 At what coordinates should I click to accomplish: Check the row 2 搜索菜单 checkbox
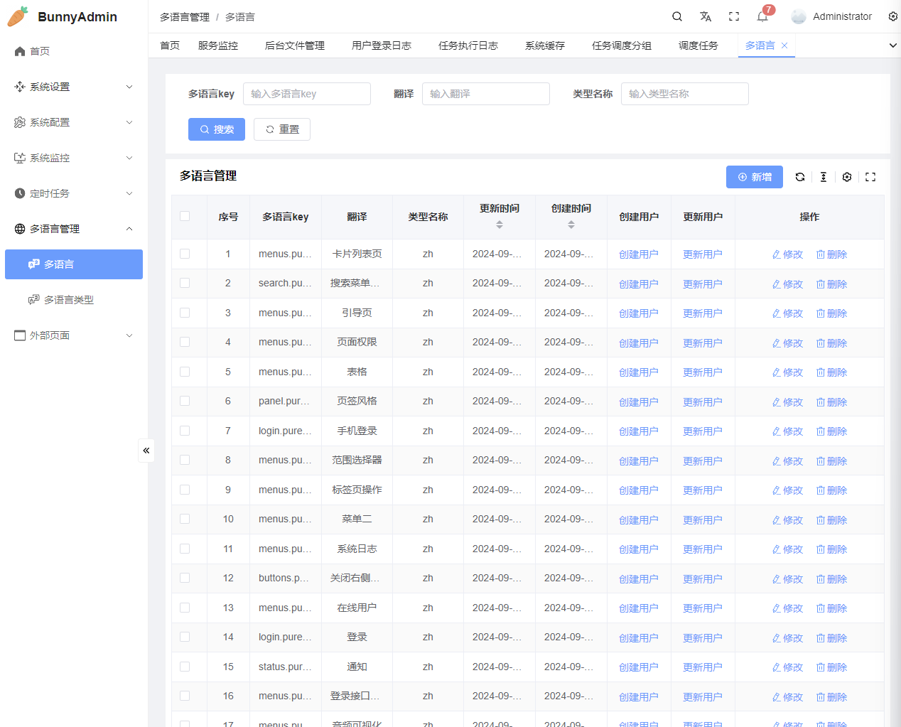(185, 283)
